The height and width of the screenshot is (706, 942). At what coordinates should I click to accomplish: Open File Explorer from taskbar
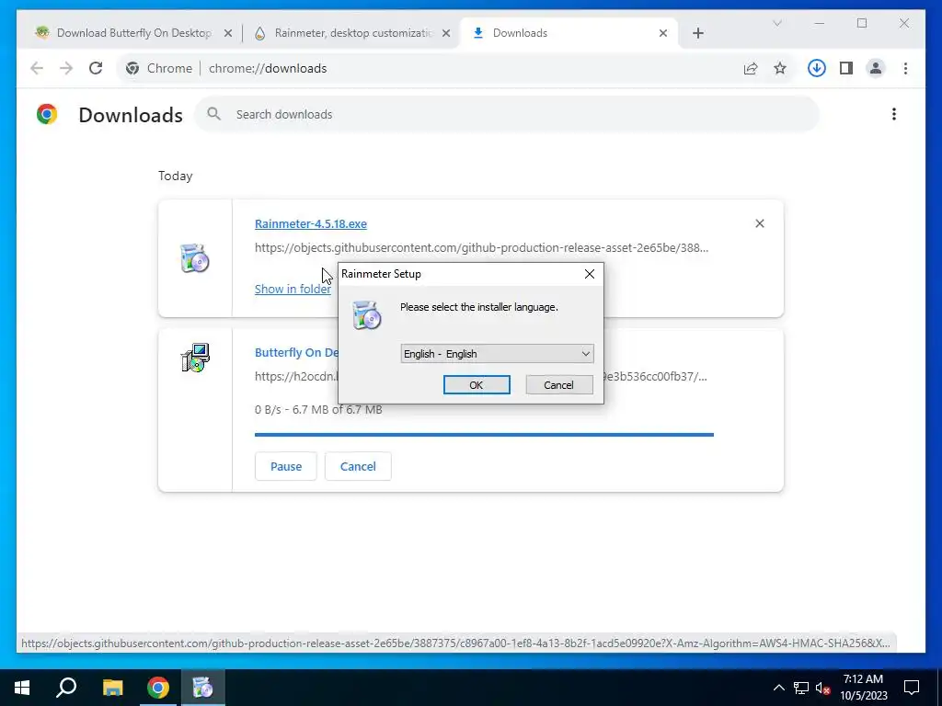point(112,688)
